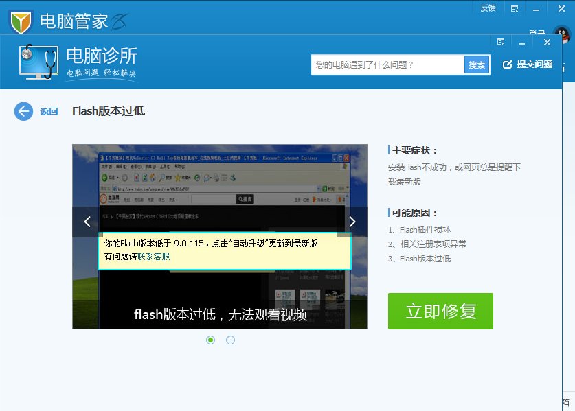Open the 反馈 feedback option
575x411 pixels.
tap(488, 8)
